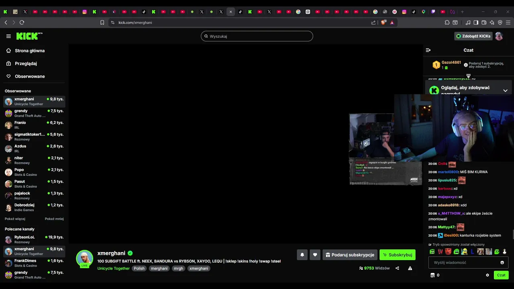514x289 pixels.
Task: Click the Zdobądź KICKs button
Action: tap(473, 36)
